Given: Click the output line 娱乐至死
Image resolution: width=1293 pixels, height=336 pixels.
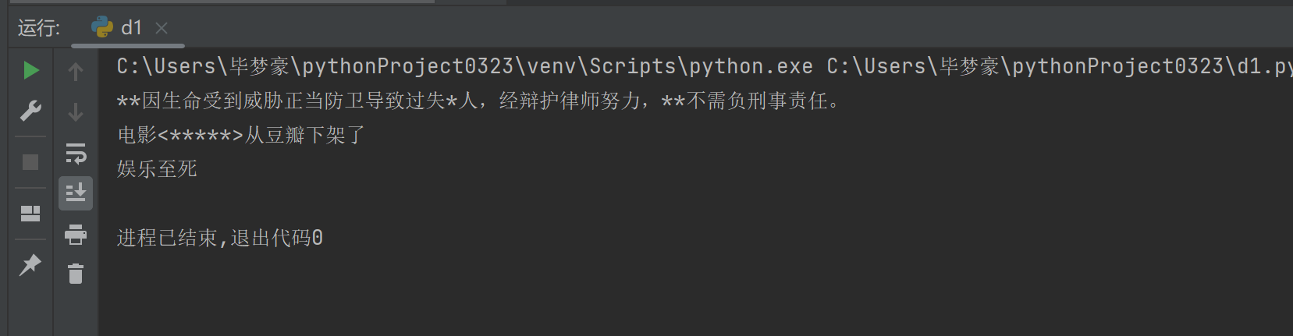Looking at the screenshot, I should coord(157,169).
